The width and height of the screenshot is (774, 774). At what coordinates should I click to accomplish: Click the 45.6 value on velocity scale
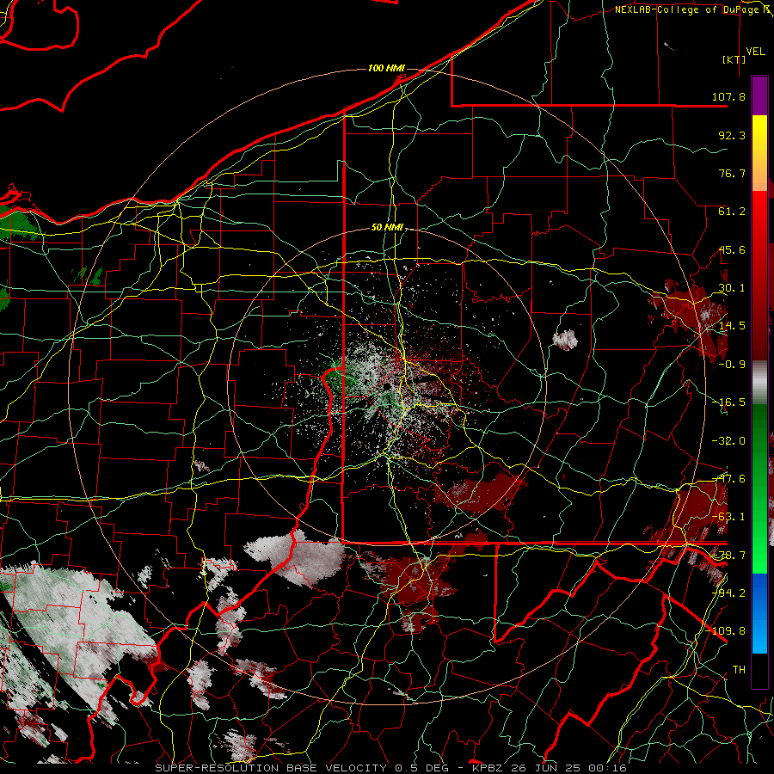pyautogui.click(x=732, y=249)
